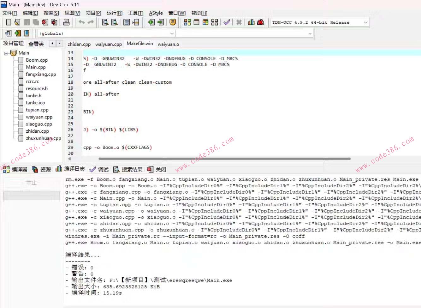Screen dimensions: 421x308
Task: Click the 关闭 tab in bottom panel
Action: [157, 169]
